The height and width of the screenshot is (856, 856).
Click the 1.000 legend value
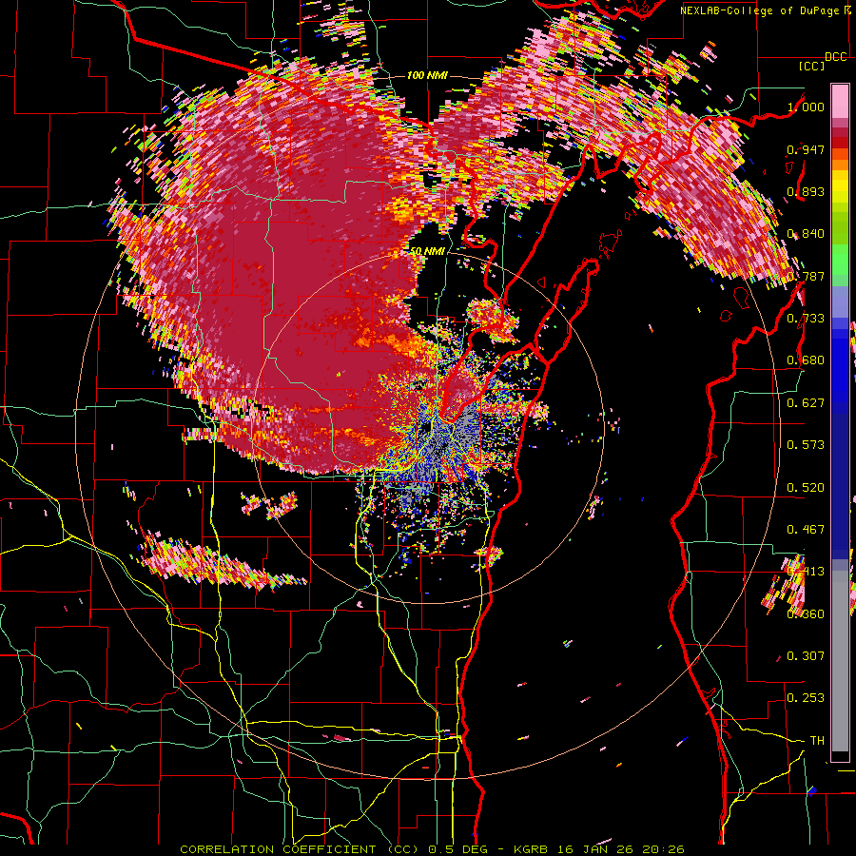tap(806, 107)
